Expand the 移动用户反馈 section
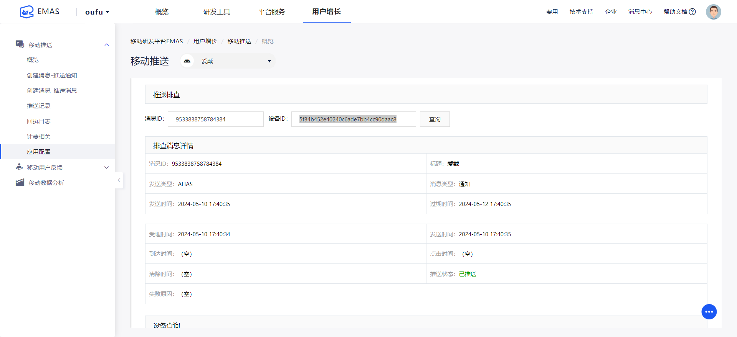737x337 pixels. pyautogui.click(x=107, y=167)
